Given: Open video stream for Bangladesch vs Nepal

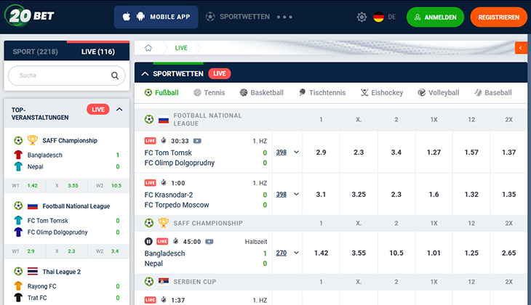Looking at the screenshot, I should tap(209, 241).
